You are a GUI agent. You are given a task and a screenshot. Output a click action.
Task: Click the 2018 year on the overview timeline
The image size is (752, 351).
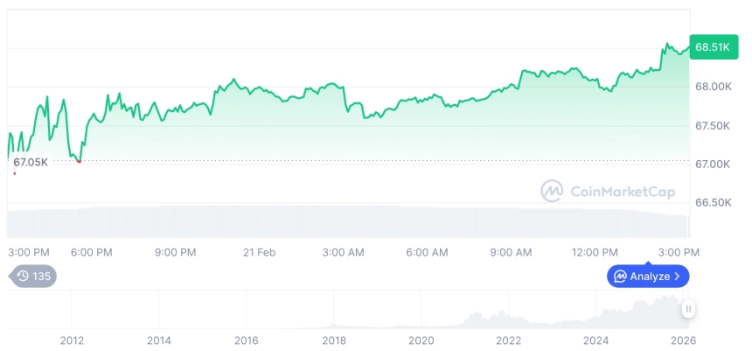[x=334, y=340]
